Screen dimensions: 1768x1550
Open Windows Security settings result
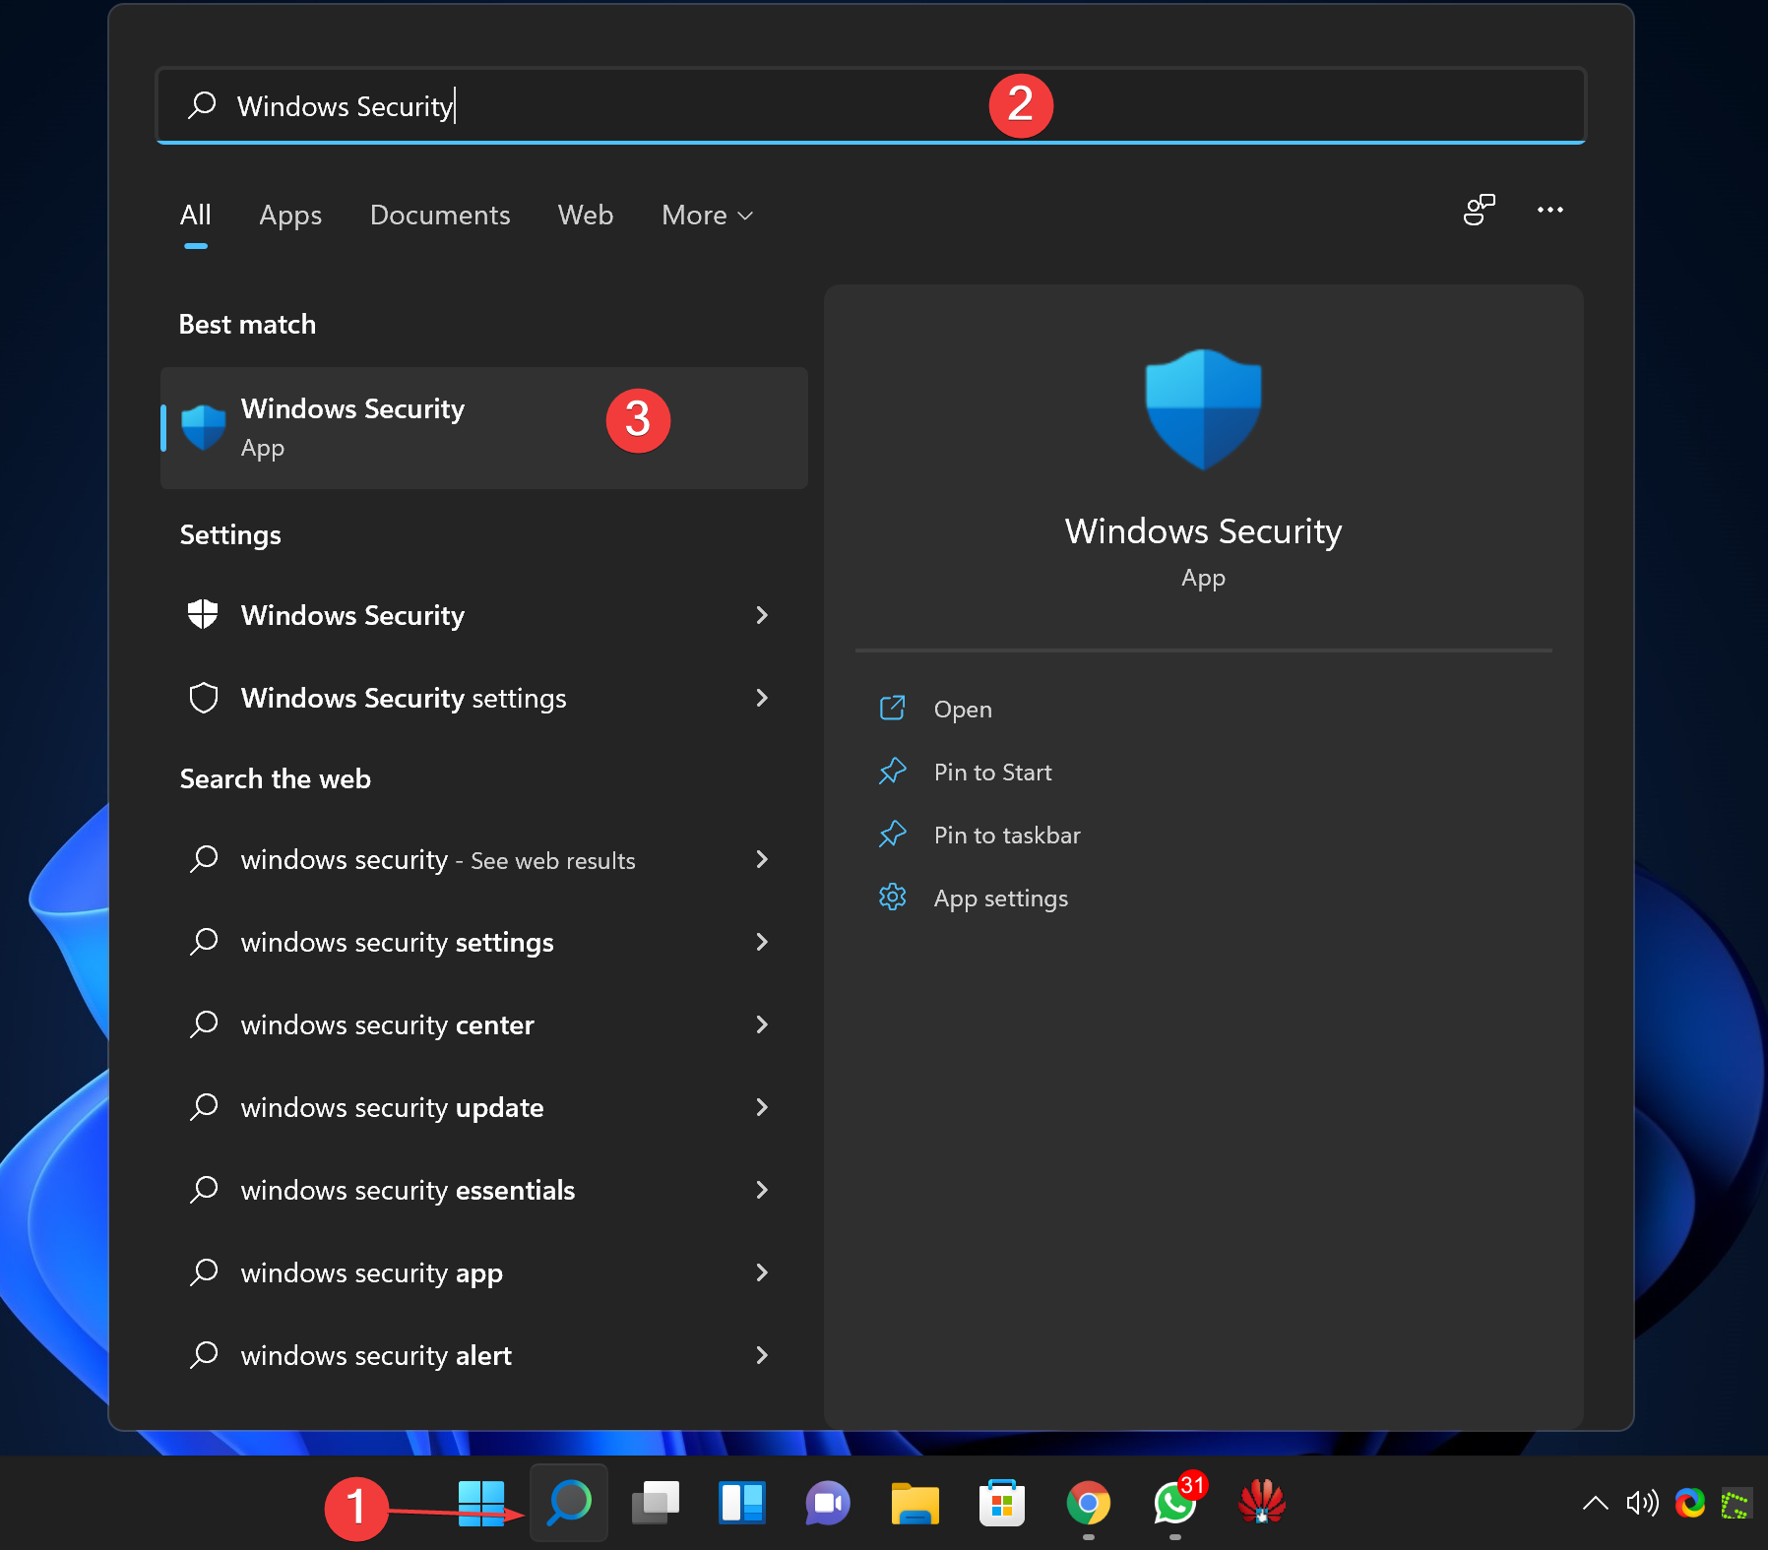pyautogui.click(x=483, y=698)
